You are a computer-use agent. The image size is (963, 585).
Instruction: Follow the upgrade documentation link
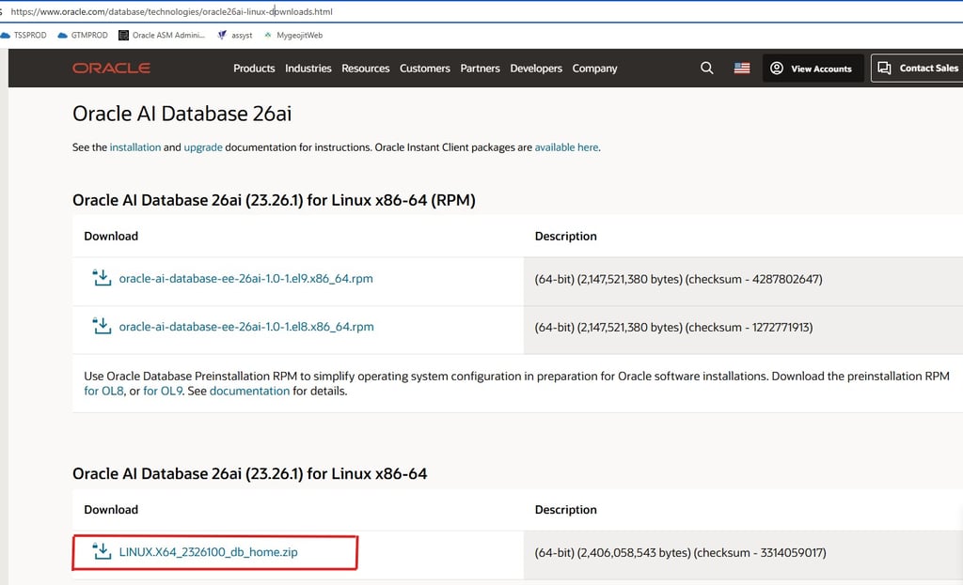203,147
